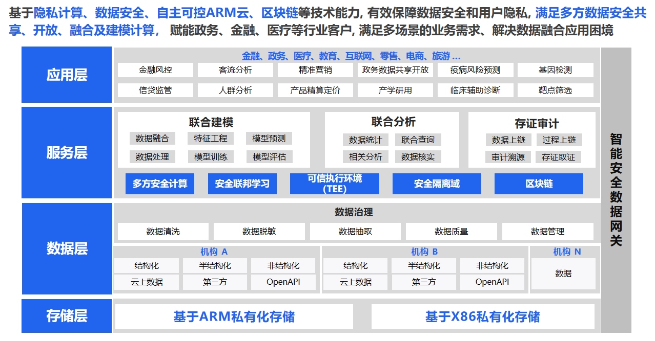This screenshot has height=341, width=655.
Task: Switch to the 数据层 layer tab
Action: coord(66,249)
